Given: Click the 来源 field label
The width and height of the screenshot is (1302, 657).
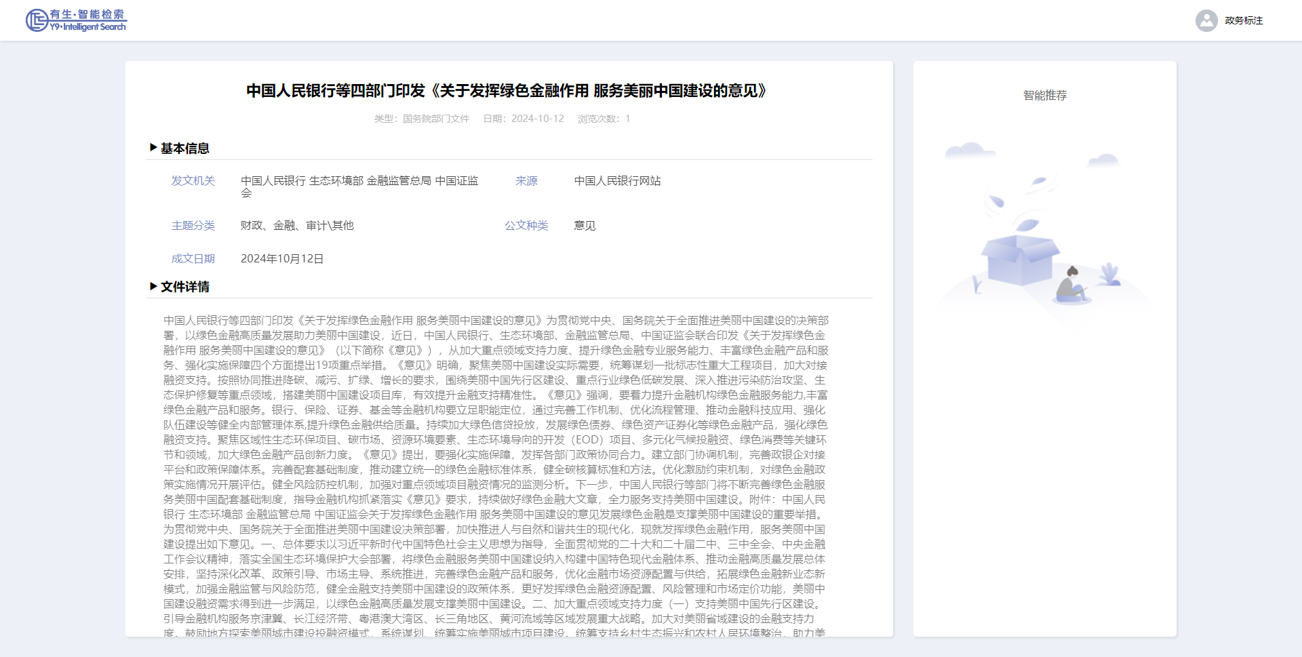Looking at the screenshot, I should (x=526, y=181).
